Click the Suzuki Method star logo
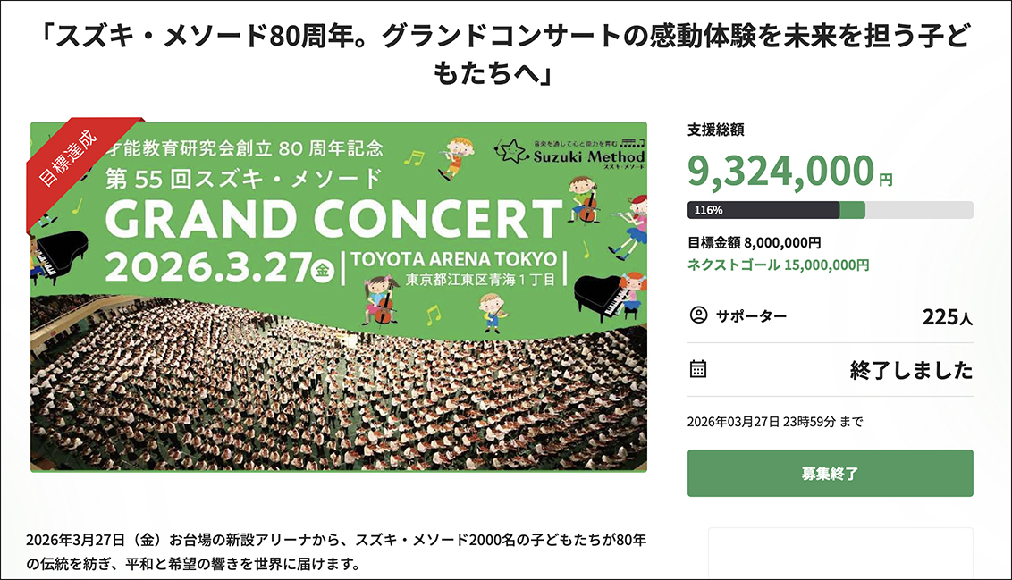The image size is (1012, 580). point(514,150)
